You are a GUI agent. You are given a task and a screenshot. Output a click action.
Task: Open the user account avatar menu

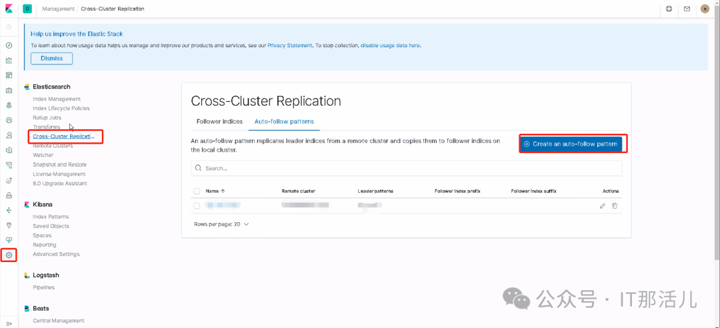tap(705, 9)
